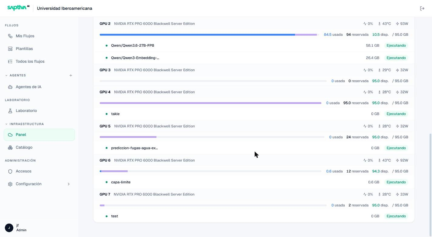Click GPU 4 reserved memory bar
The height and width of the screenshot is (237, 432).
210,103
